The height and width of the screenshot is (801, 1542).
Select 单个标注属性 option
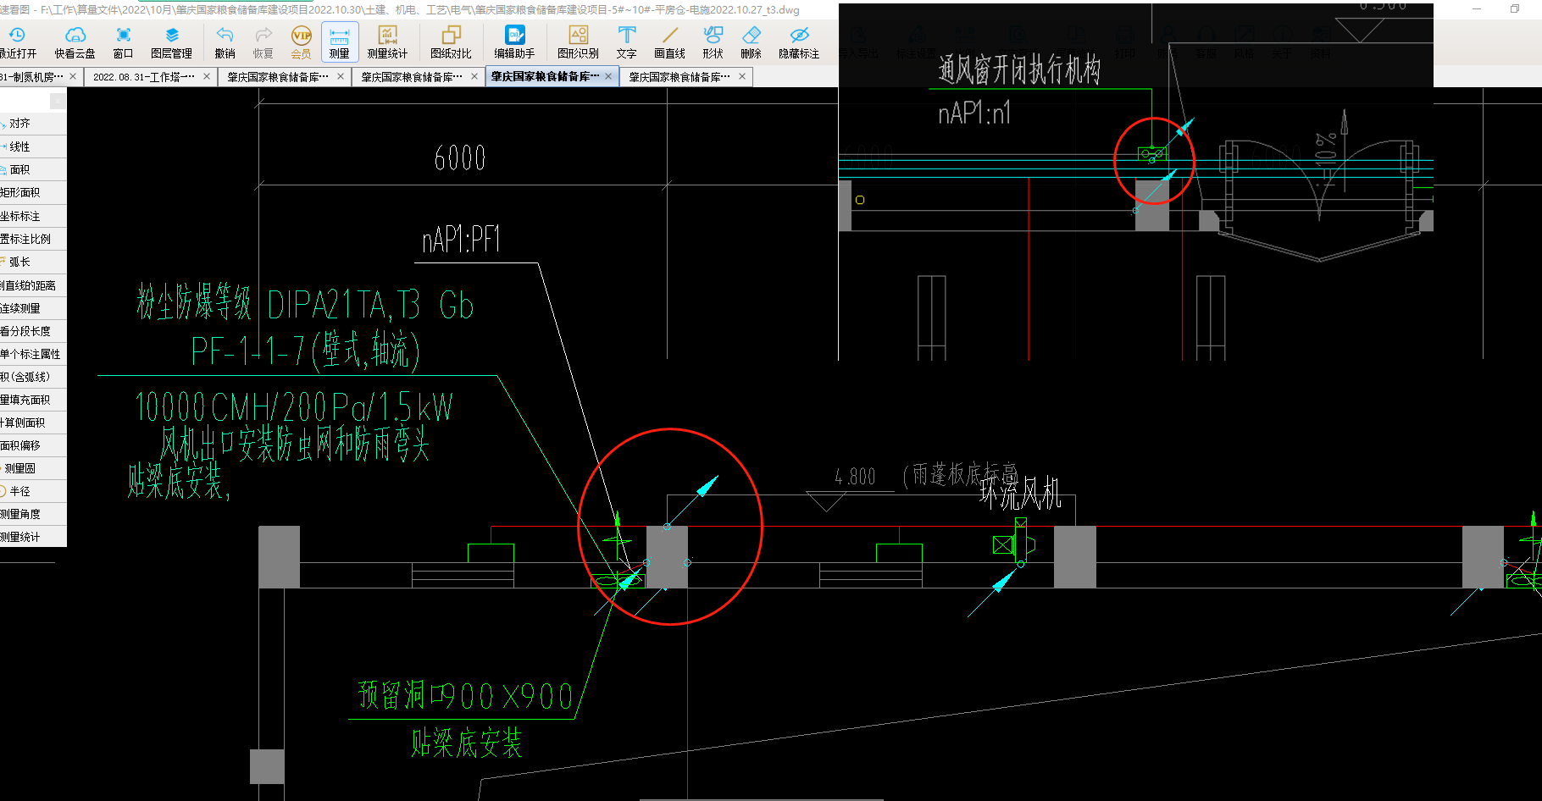click(33, 354)
